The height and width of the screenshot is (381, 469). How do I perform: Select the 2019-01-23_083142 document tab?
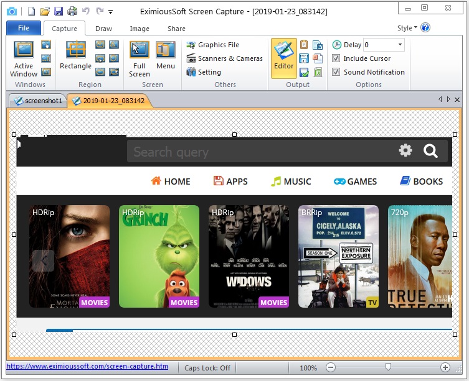pos(109,101)
